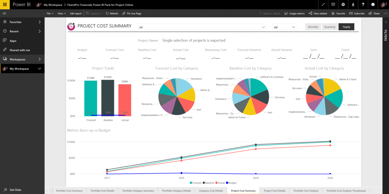Pin Live Page to dashboard

(132, 13)
